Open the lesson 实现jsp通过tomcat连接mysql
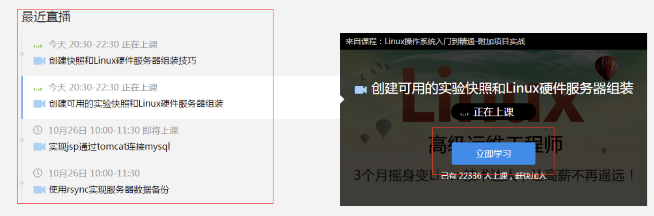 (109, 147)
